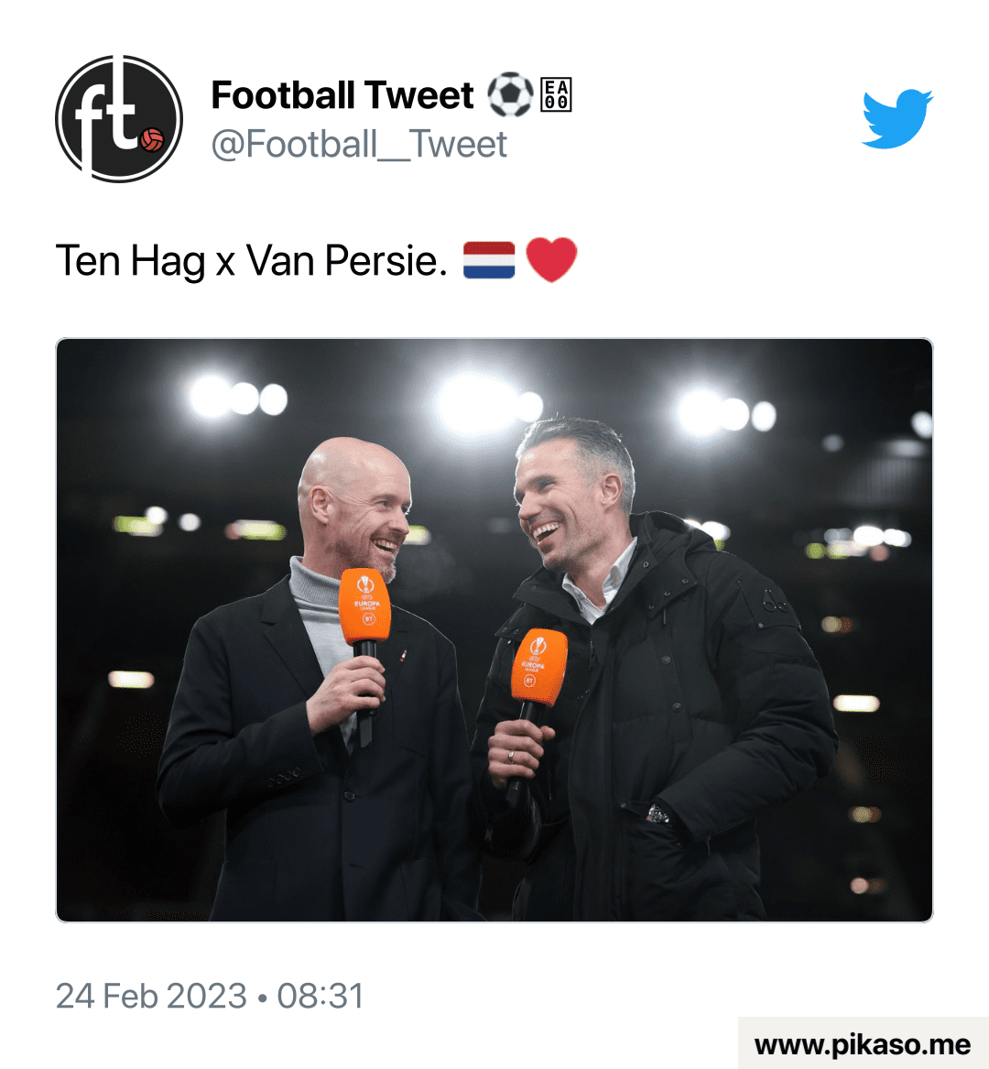Open the @Football__Tweet handle
The height and width of the screenshot is (1069, 989).
click(x=359, y=145)
